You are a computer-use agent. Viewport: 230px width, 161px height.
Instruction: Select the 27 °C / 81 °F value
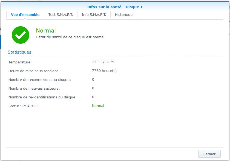pyautogui.click(x=104, y=62)
